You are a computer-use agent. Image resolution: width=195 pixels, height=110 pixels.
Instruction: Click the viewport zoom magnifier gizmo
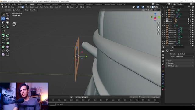point(158,23)
